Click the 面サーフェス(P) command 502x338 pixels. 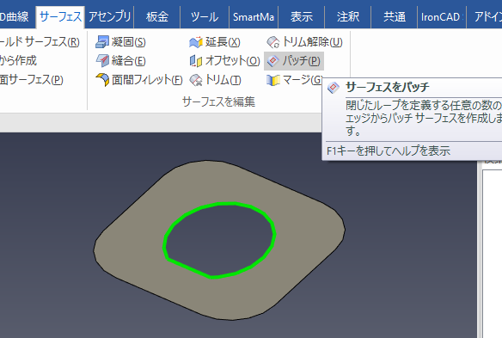[32, 80]
